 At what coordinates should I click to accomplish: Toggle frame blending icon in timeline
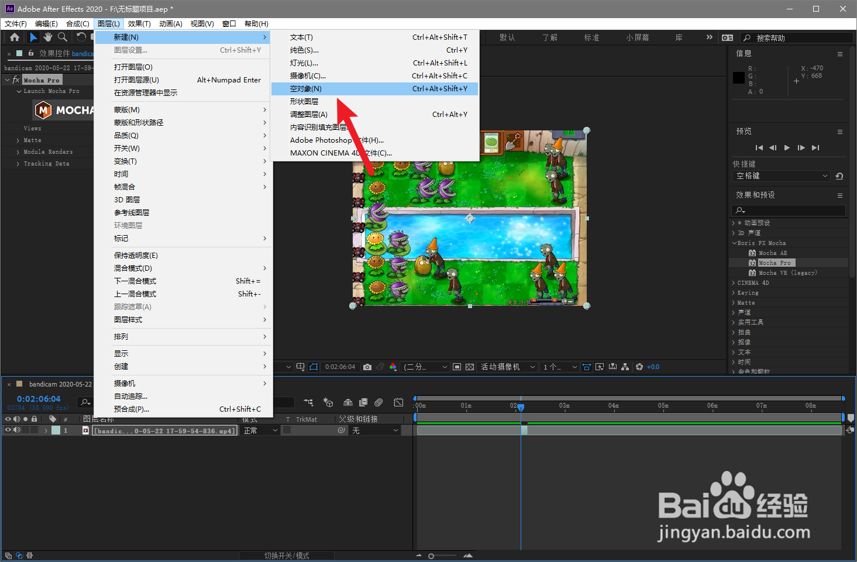tap(363, 402)
